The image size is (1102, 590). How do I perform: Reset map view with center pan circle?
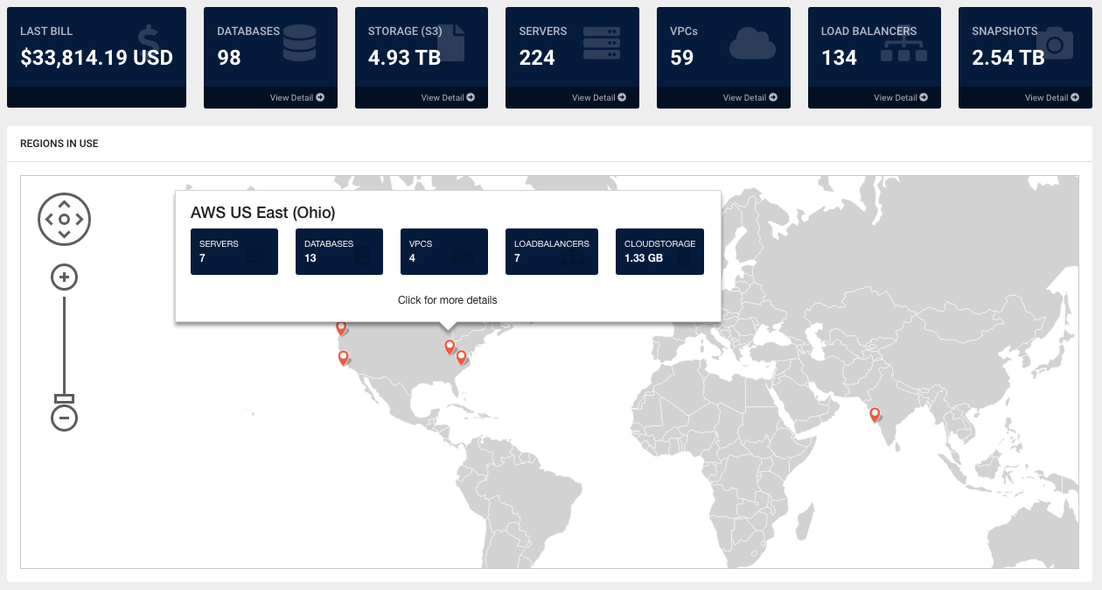[64, 219]
